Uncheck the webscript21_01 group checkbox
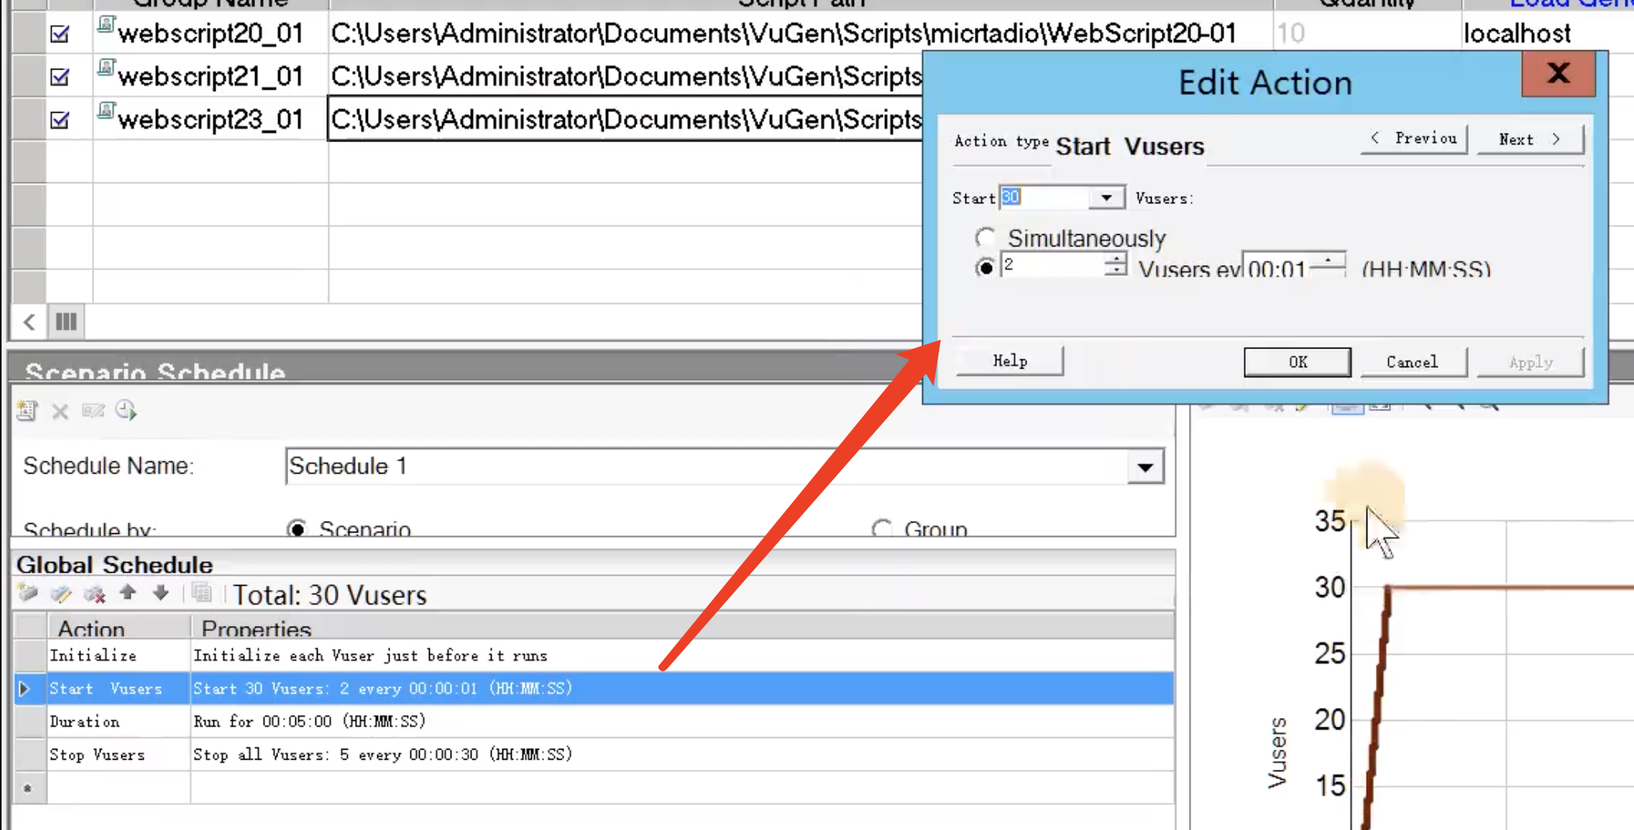 pos(60,77)
